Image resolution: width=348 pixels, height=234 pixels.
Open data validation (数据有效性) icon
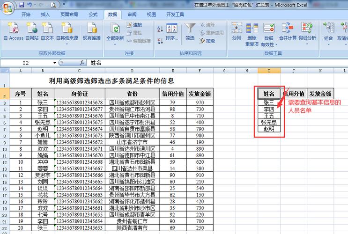coord(269,29)
